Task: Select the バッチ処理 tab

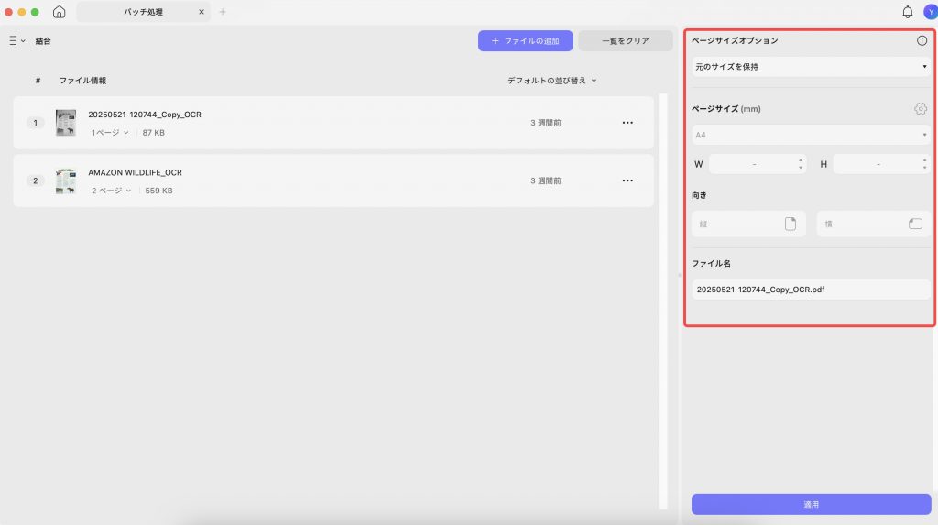Action: pos(143,12)
